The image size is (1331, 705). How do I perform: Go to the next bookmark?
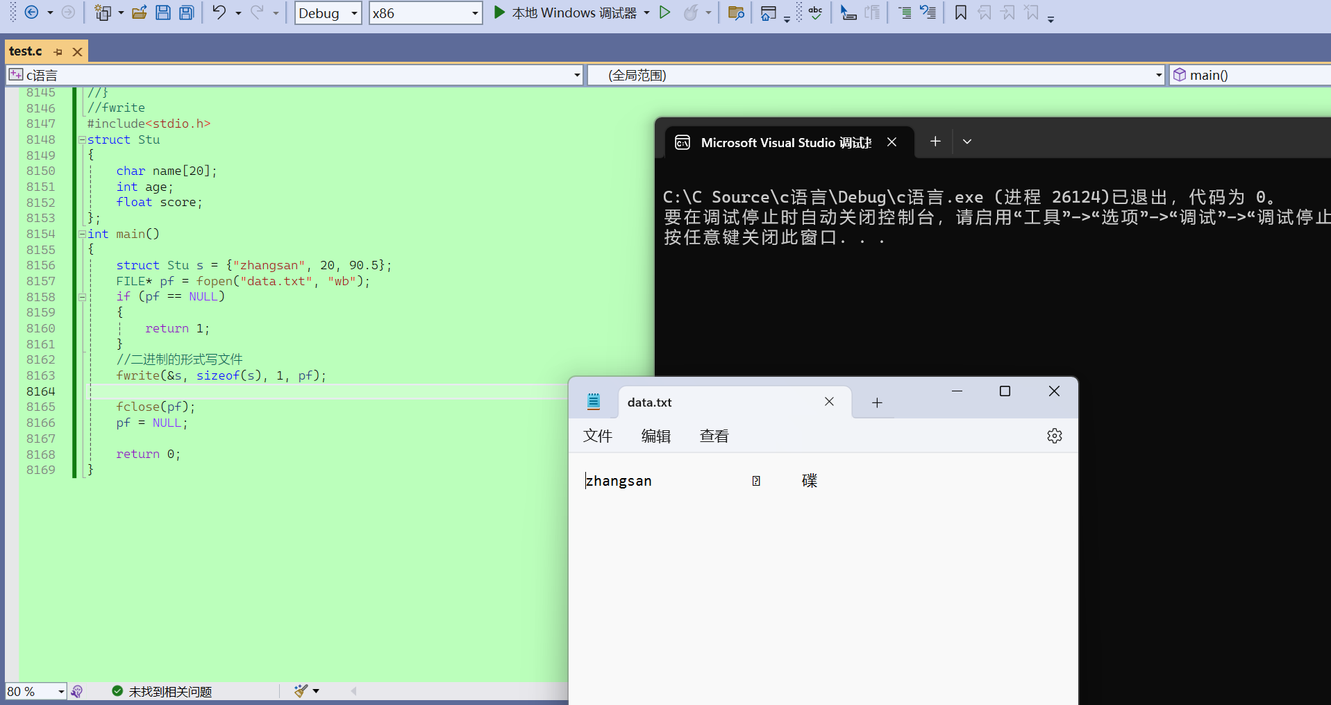coord(1008,12)
